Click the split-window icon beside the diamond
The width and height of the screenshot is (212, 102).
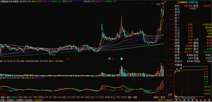(x=165, y=2)
